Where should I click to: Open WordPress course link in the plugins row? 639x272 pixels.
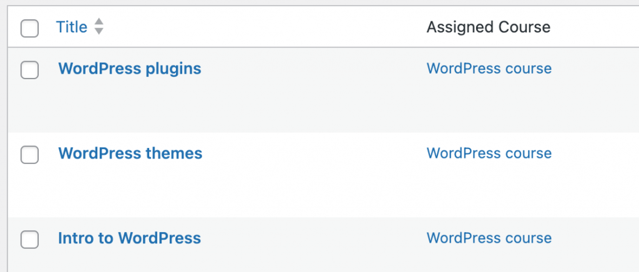(489, 69)
